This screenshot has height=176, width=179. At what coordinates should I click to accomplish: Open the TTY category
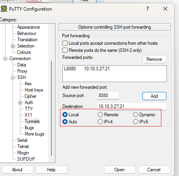(29, 109)
